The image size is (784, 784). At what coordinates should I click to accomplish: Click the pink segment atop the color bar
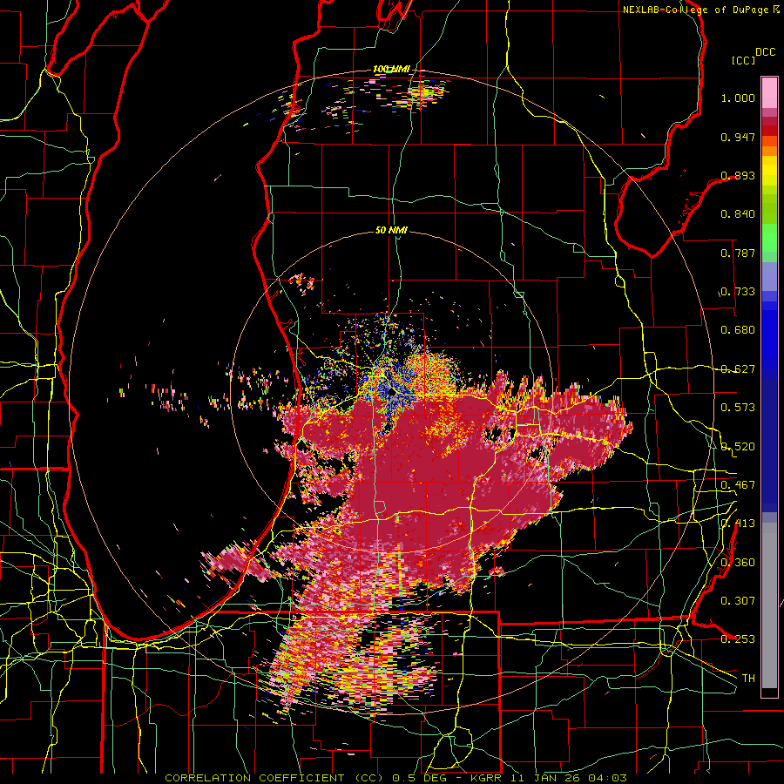pyautogui.click(x=769, y=92)
